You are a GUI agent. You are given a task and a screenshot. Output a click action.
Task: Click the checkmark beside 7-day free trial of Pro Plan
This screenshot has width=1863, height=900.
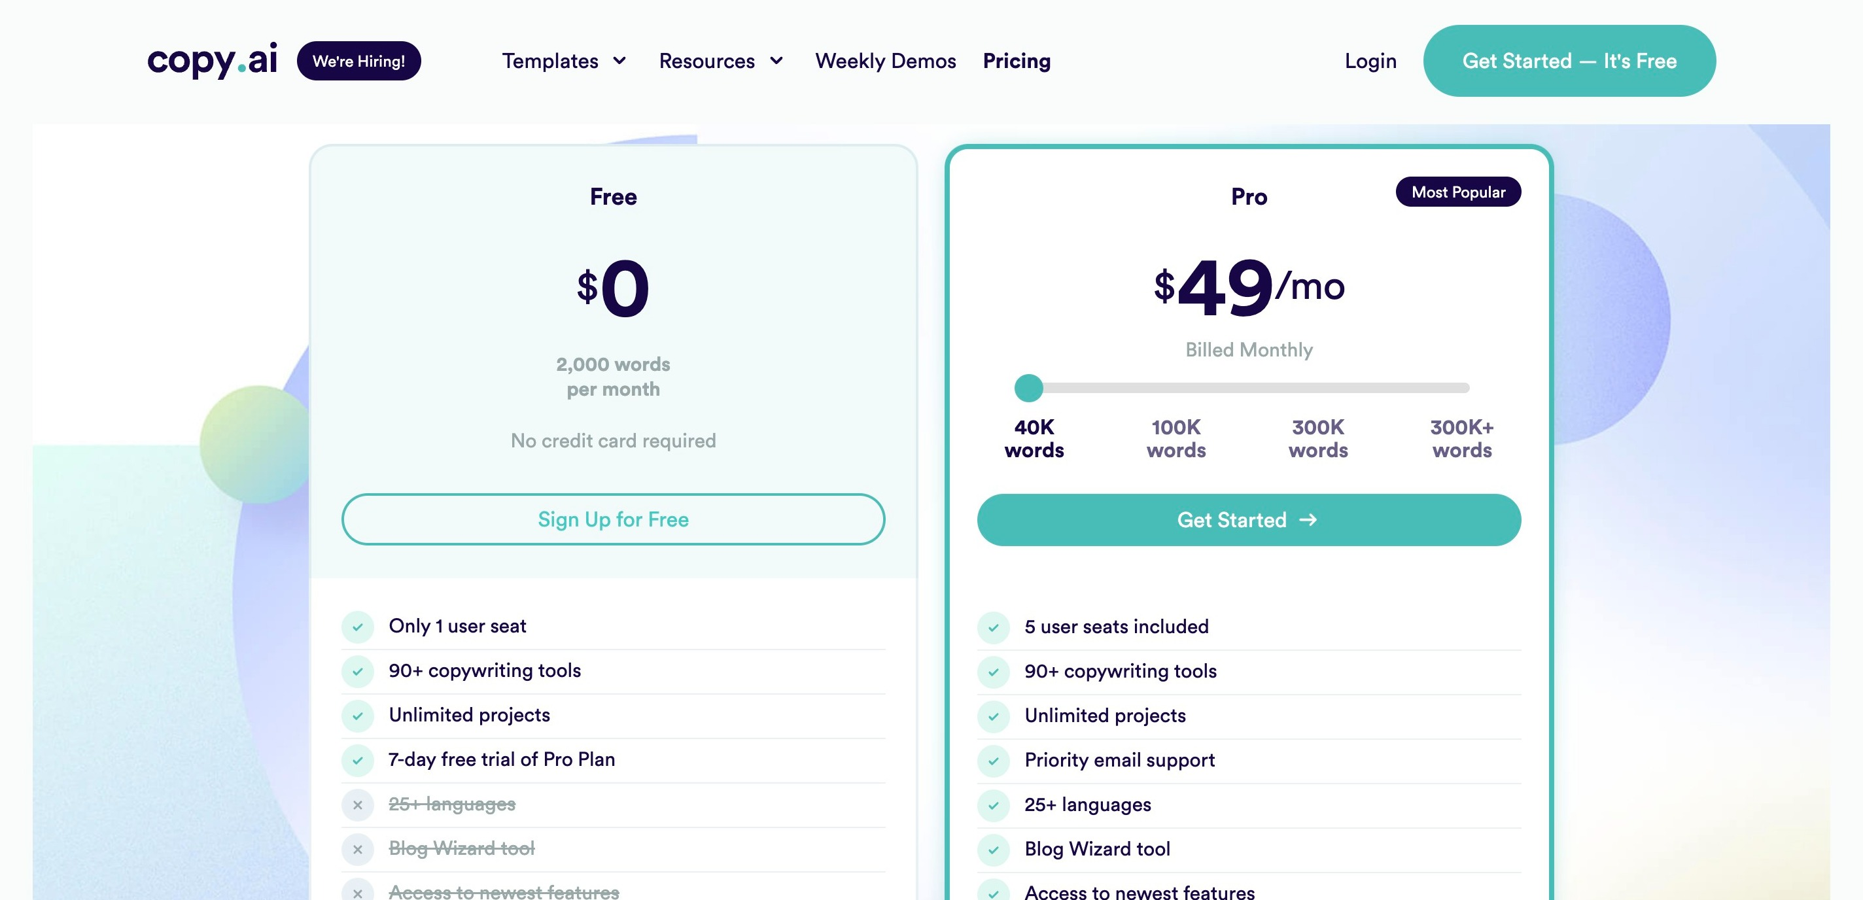[357, 761]
